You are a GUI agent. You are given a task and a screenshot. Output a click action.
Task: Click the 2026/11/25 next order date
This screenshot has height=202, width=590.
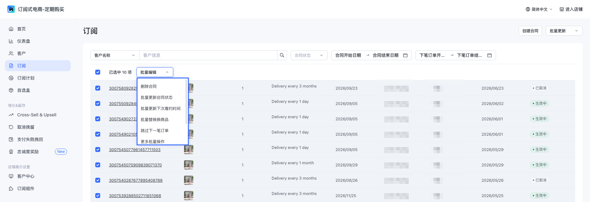346,196
